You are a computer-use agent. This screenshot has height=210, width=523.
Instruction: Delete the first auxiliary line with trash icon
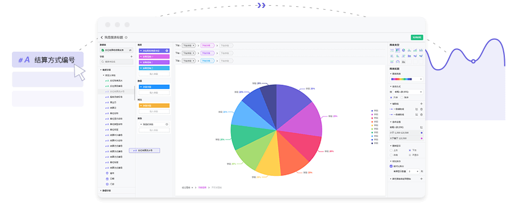(421, 109)
